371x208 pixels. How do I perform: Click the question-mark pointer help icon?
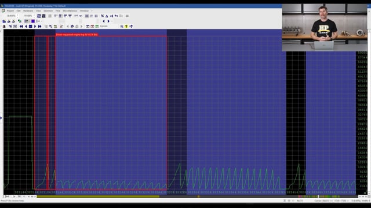(131, 27)
